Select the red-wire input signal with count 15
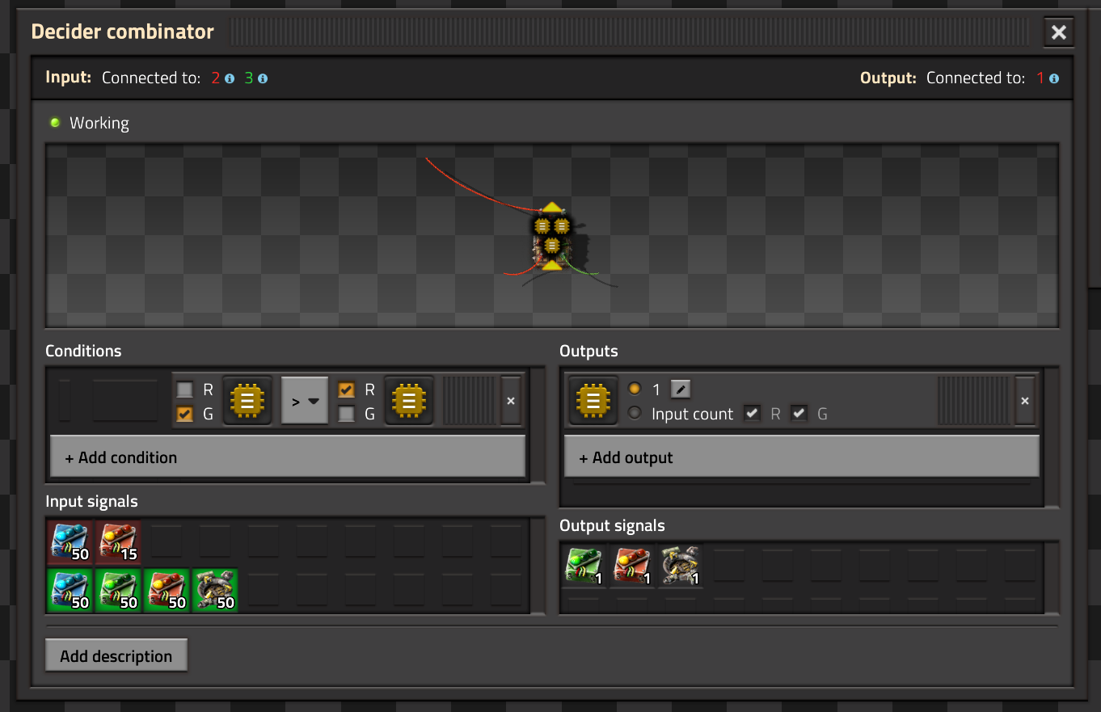1101x712 pixels. (118, 541)
